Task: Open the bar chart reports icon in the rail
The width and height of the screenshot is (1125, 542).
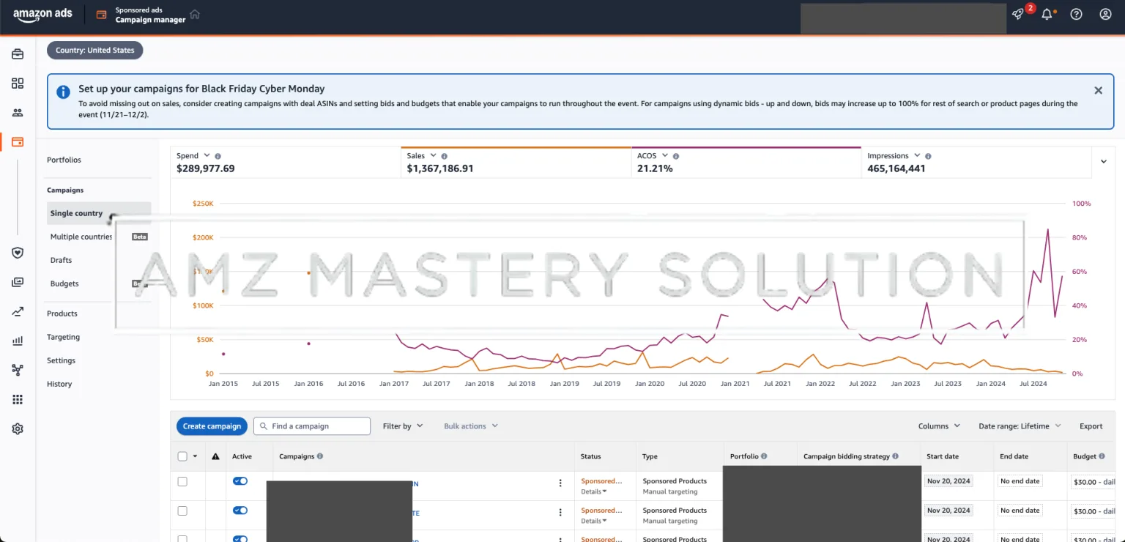Action: (x=18, y=341)
